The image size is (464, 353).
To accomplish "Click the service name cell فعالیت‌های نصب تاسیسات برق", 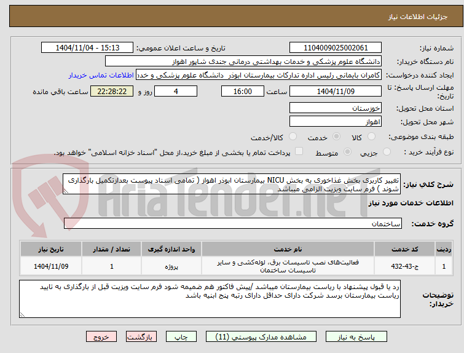I will pos(288,266).
